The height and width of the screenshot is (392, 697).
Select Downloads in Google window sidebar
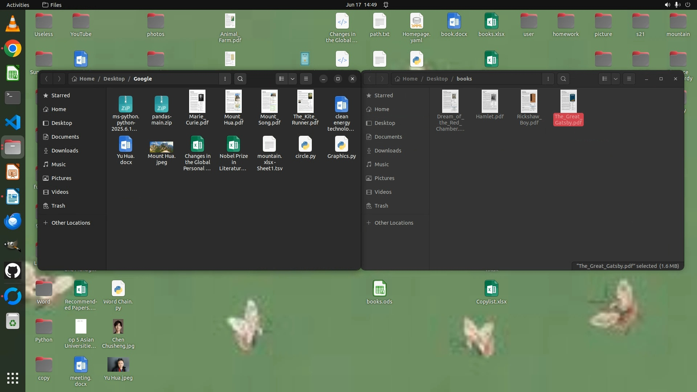tap(65, 151)
